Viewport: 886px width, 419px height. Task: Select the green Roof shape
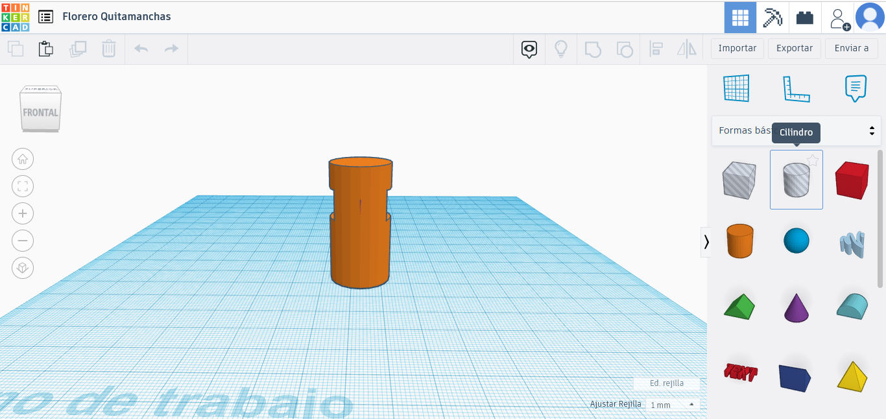[739, 307]
